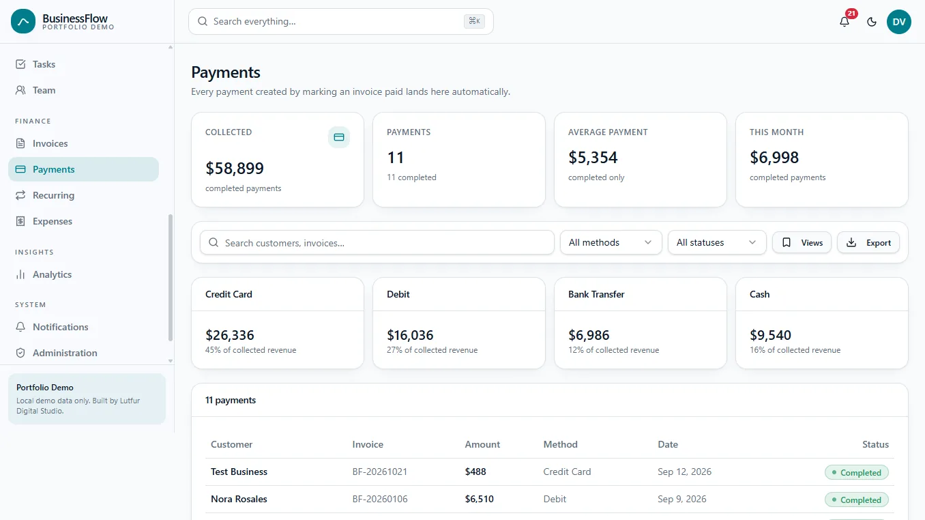Open the notifications bell with badge 21
925x520 pixels.
pyautogui.click(x=845, y=22)
